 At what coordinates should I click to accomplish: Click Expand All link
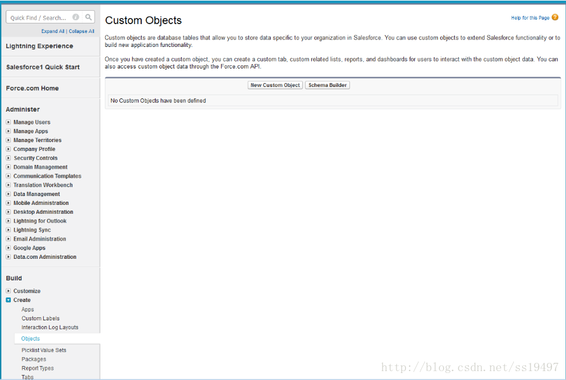(53, 31)
